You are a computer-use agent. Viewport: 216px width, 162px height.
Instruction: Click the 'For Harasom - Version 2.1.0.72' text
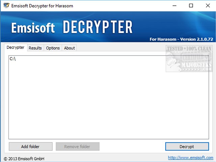coord(182,39)
